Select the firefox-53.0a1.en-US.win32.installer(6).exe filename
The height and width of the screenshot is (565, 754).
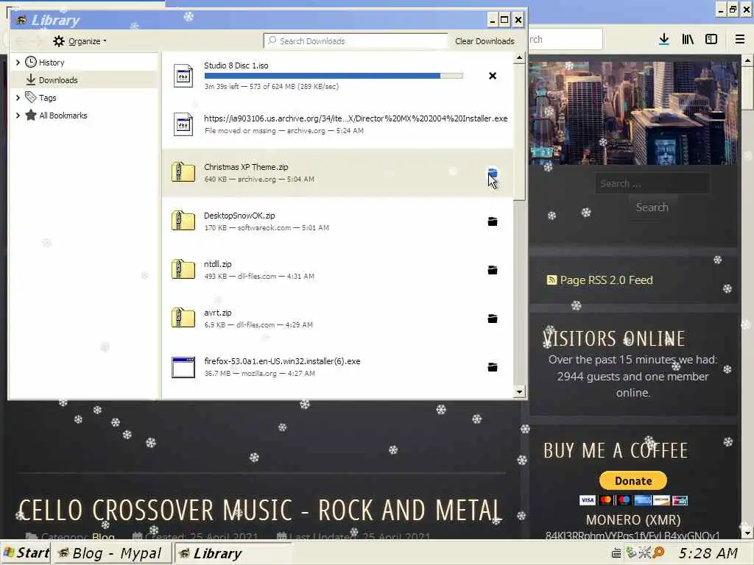click(x=282, y=361)
